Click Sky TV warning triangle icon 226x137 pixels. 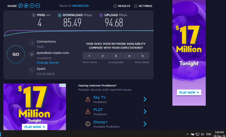pos(88,99)
